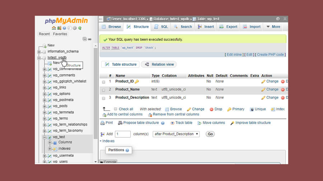Open the Import tab

(252, 27)
